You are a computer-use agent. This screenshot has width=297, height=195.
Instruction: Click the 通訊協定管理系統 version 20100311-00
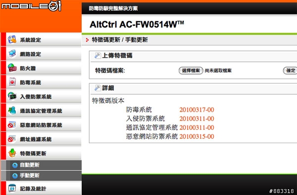point(197,127)
